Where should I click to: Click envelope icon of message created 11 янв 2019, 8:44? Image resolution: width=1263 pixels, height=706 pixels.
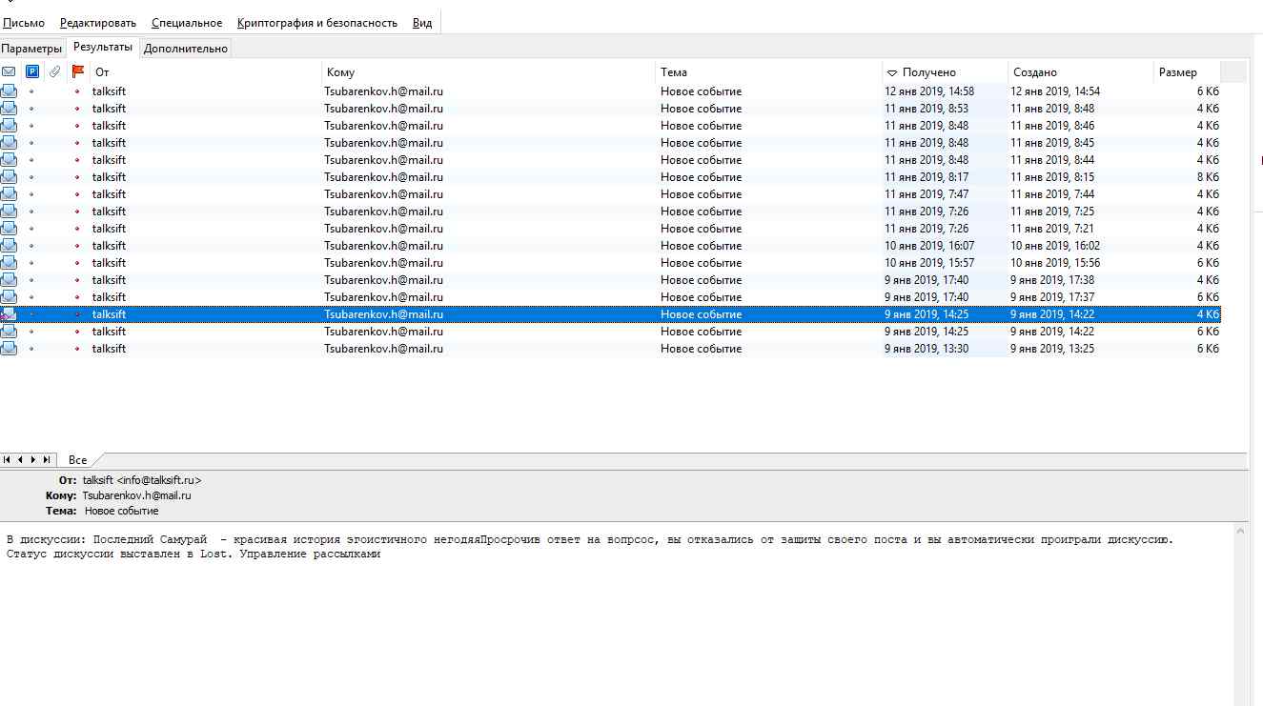[x=9, y=160]
